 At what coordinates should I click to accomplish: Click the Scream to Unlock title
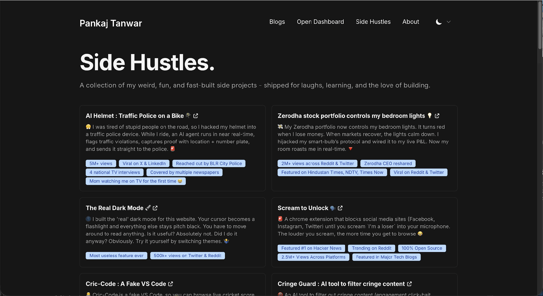click(x=303, y=208)
